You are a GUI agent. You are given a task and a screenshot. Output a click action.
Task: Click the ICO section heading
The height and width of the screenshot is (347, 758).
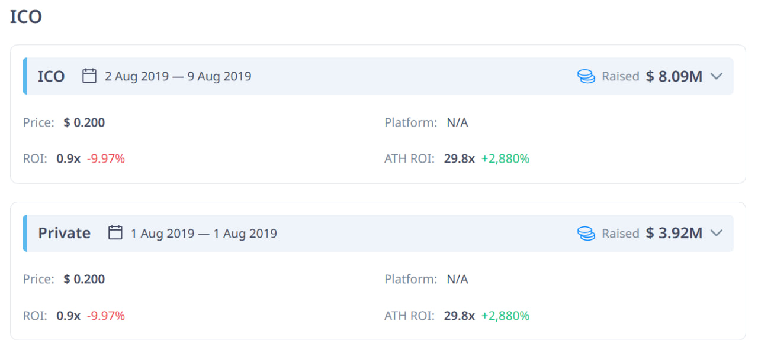(x=26, y=17)
